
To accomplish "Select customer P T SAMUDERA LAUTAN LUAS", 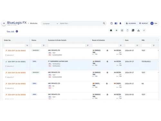I will [58, 61].
